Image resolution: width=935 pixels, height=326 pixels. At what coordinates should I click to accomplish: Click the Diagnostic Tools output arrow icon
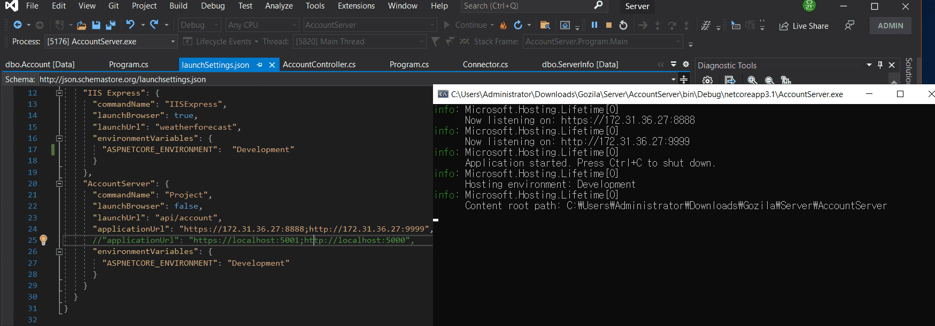[x=730, y=80]
